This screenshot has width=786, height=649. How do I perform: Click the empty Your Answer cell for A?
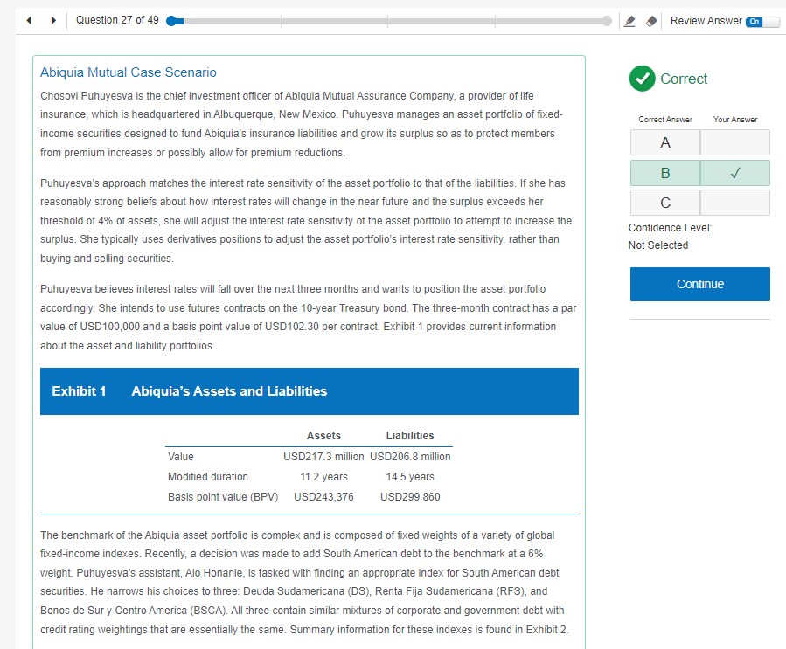tap(735, 142)
